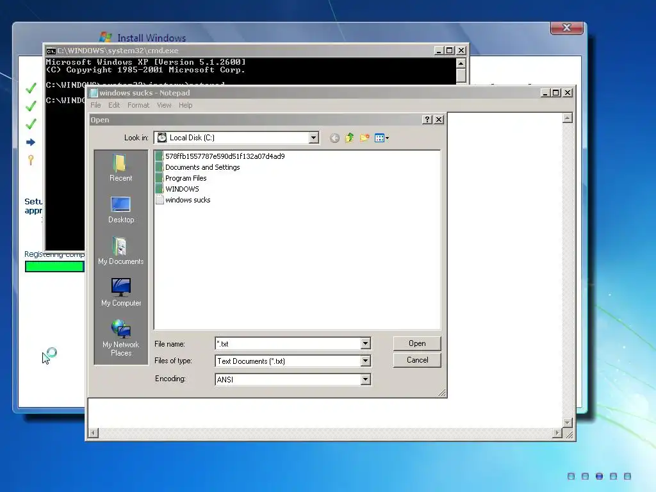Select the Documents and Settings folder
Viewport: 656px width, 492px height.
pos(198,167)
